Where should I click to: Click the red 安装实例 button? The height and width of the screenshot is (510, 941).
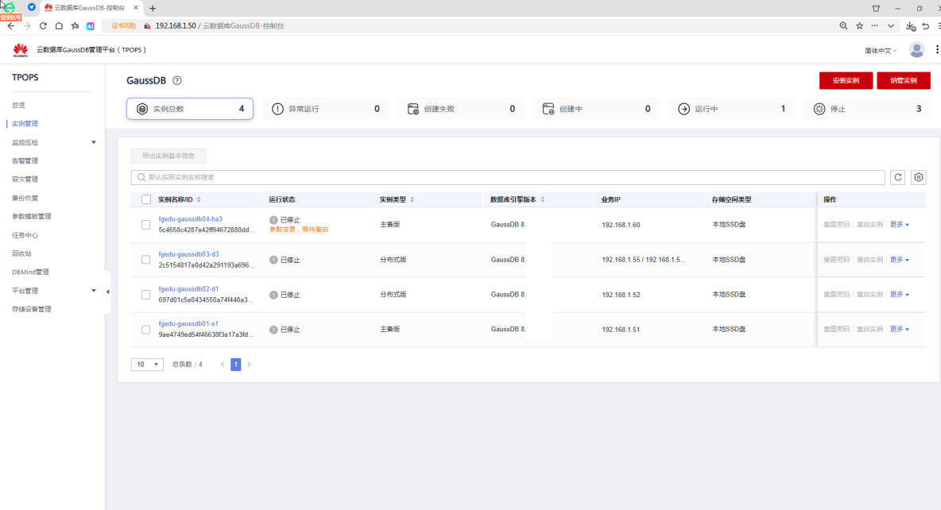tap(846, 81)
